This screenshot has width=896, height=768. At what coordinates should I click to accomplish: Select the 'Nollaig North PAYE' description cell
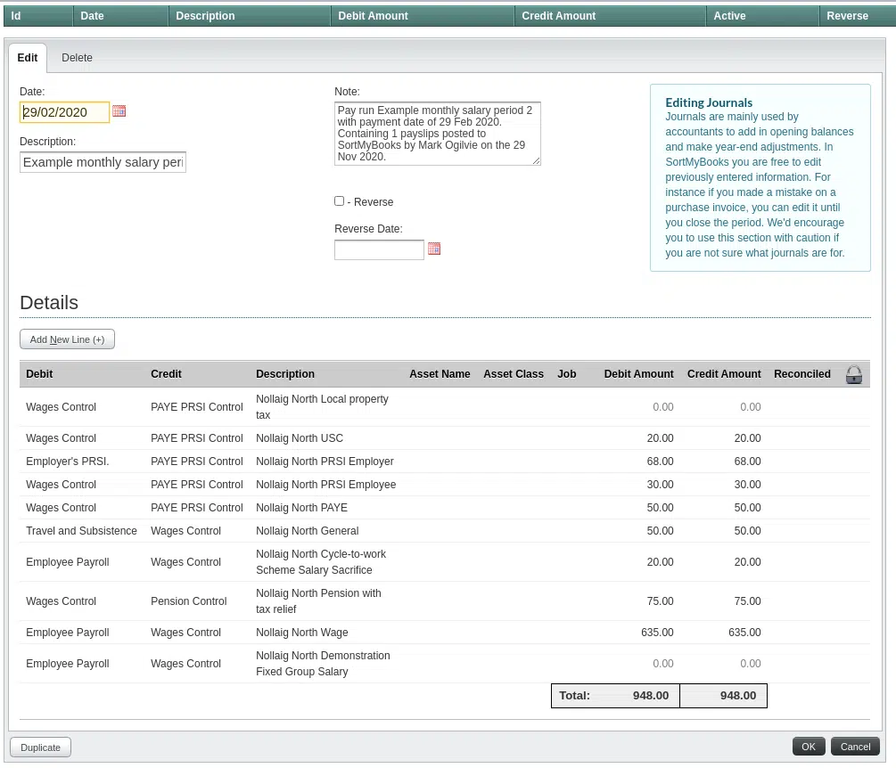click(301, 508)
